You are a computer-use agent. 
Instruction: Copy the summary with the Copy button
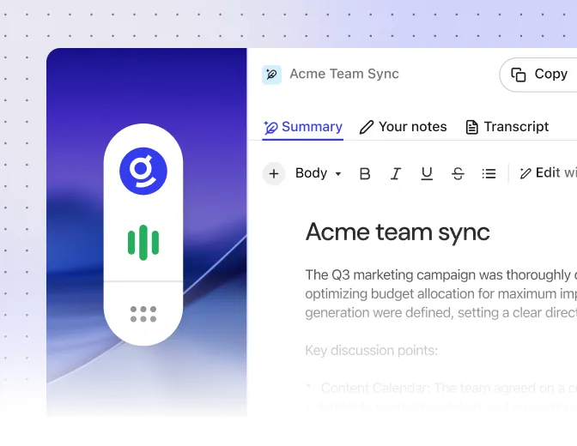pos(539,75)
